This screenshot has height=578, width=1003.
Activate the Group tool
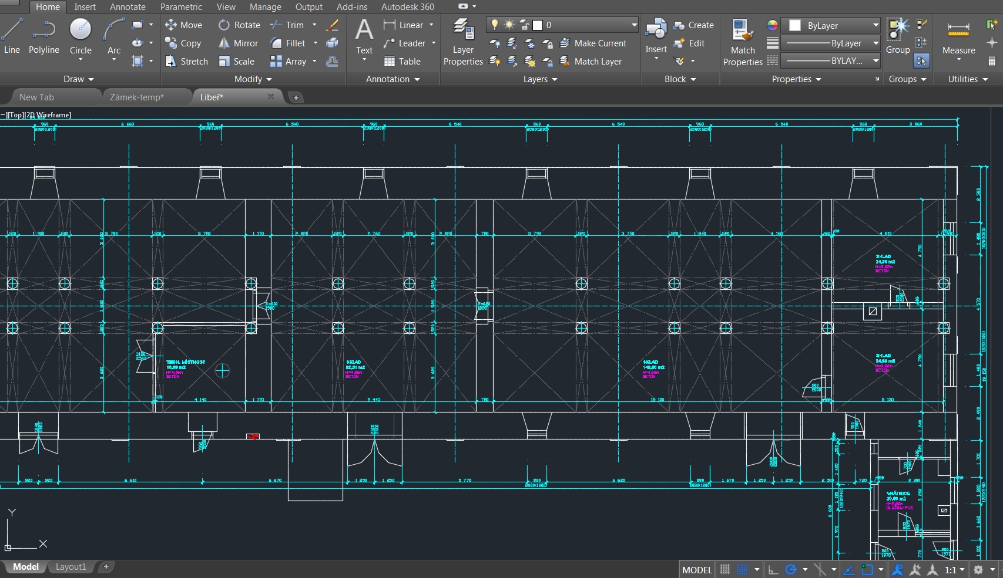click(x=898, y=36)
